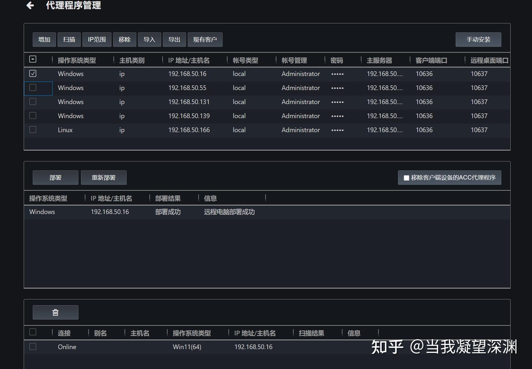
Task: Sort by the IP 地址/主机名 column header
Action: [x=188, y=60]
